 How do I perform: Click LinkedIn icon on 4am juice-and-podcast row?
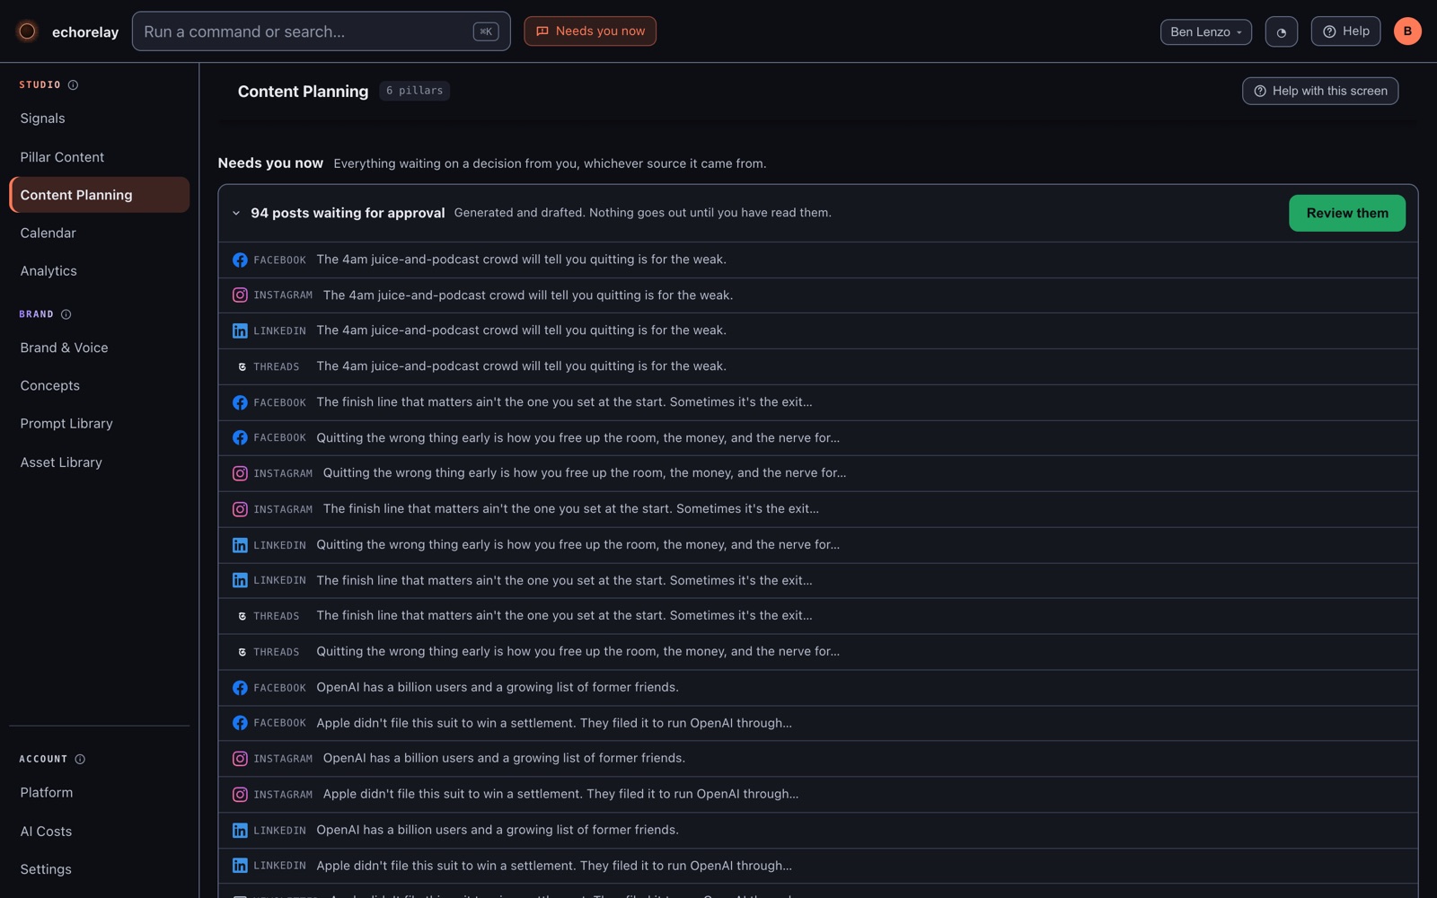tap(240, 330)
